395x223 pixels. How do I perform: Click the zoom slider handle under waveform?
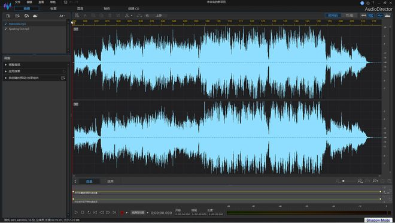click(x=344, y=181)
